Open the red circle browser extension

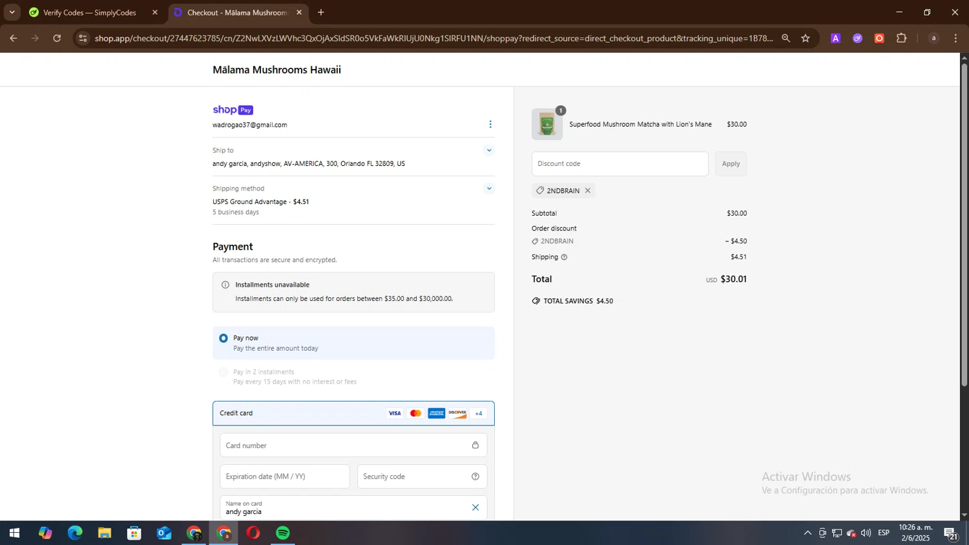879,38
